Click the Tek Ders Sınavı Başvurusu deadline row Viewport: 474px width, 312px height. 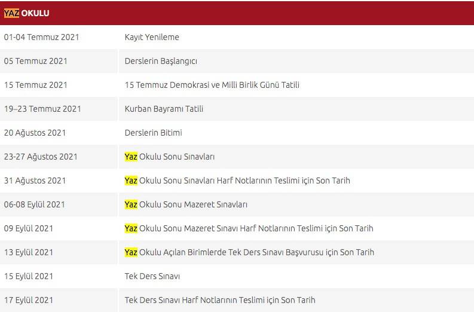[249, 252]
